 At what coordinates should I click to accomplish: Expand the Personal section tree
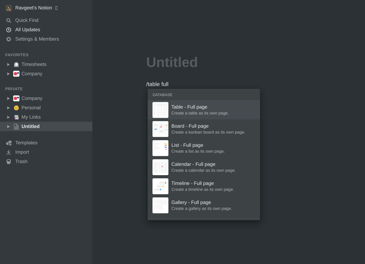8,108
